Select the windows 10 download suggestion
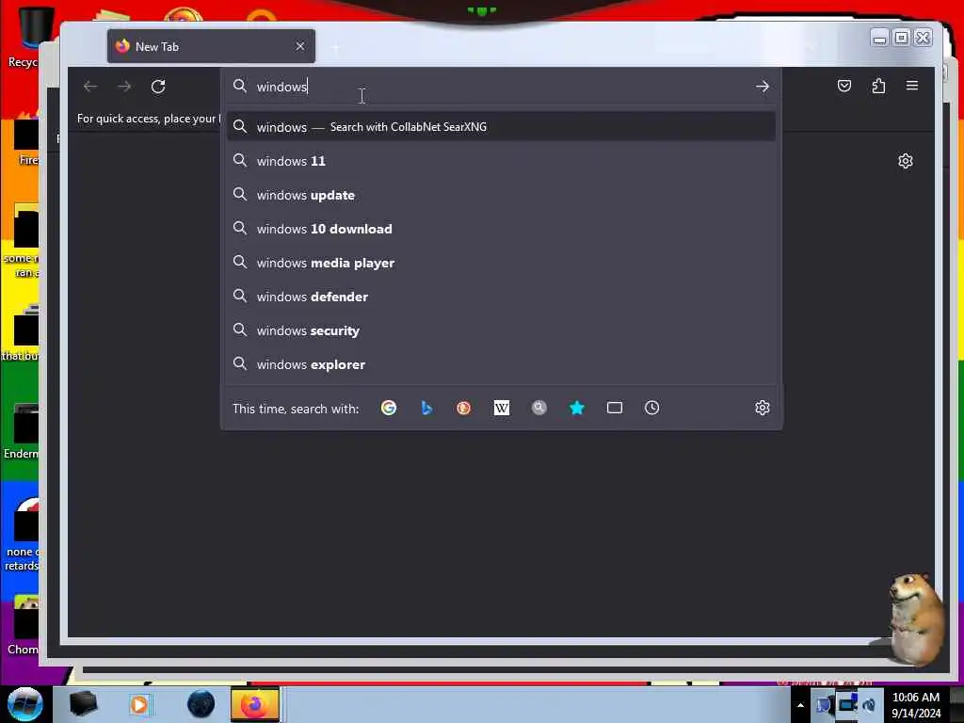 [501, 229]
